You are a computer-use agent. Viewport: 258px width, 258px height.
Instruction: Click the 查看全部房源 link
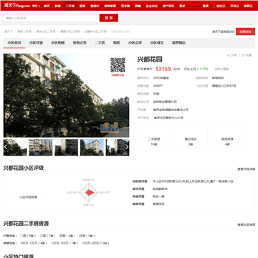246,225
